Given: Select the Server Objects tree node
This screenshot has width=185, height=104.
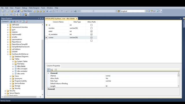Looking at the screenshot, I should click(x=14, y=93).
